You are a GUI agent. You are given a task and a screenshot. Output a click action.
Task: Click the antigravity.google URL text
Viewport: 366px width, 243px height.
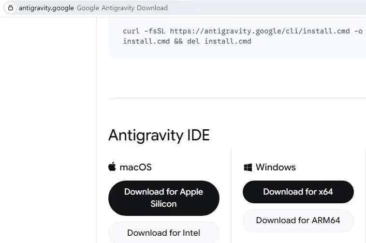46,8
